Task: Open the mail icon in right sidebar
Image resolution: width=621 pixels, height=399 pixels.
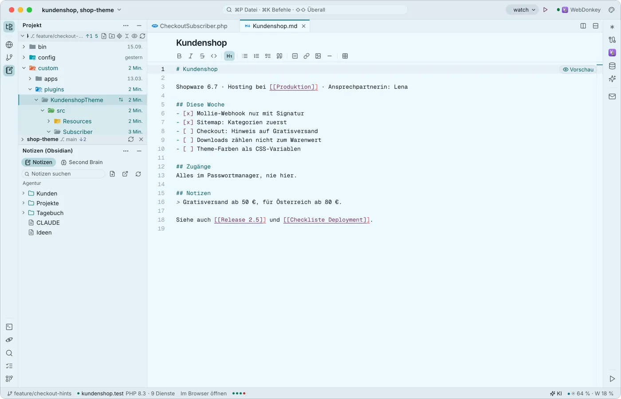Action: coord(612,96)
